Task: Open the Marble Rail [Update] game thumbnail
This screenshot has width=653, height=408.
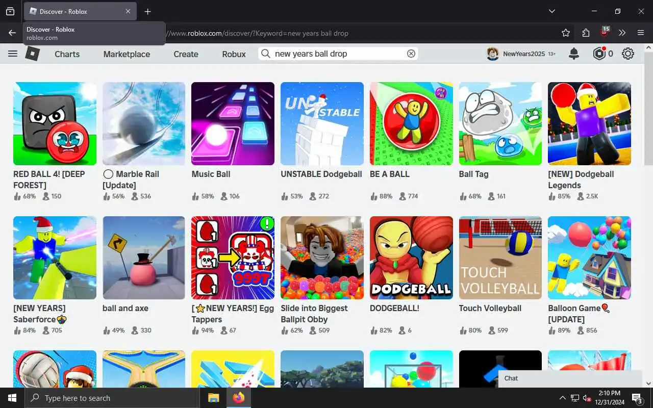Action: 144,123
